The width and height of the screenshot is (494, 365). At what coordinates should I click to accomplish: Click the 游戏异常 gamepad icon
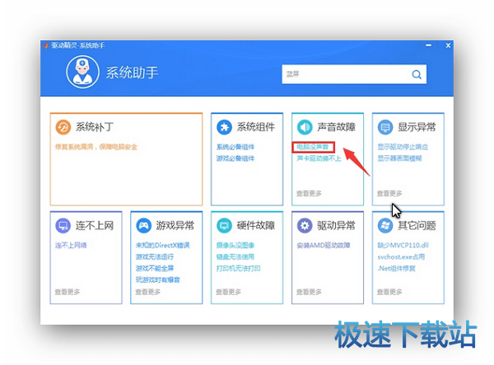coord(143,225)
